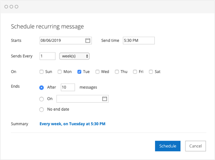The image size is (215, 160).
Task: Open the Starts date calendar picker
Action: pyautogui.click(x=88, y=41)
